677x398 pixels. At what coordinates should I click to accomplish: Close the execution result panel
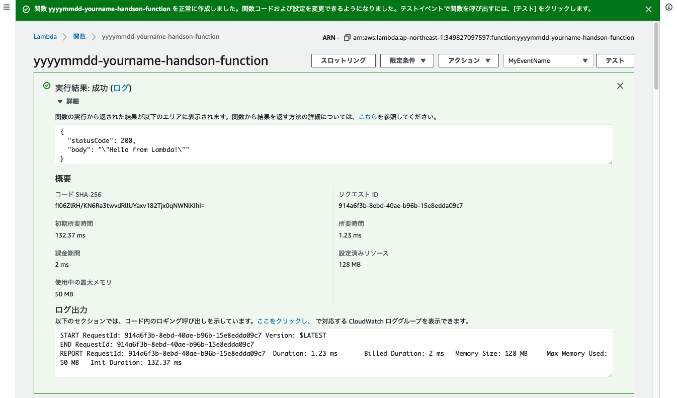tap(620, 86)
